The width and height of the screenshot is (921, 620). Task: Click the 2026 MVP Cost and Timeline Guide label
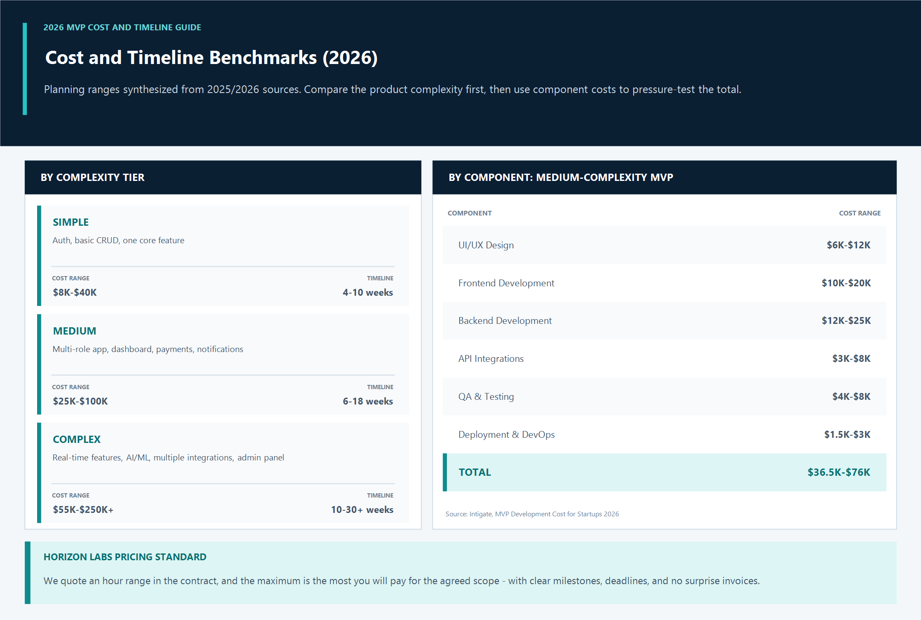[122, 27]
